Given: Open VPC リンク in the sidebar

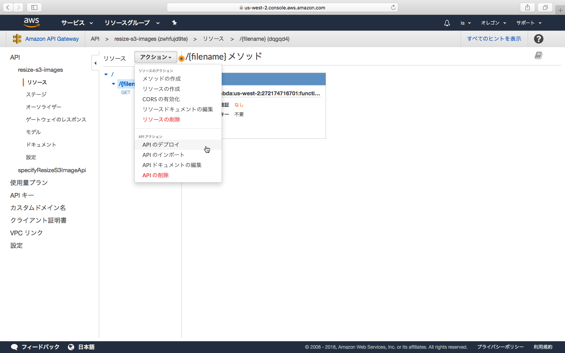Looking at the screenshot, I should coord(26,233).
